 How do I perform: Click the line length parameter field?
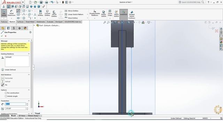15,104
